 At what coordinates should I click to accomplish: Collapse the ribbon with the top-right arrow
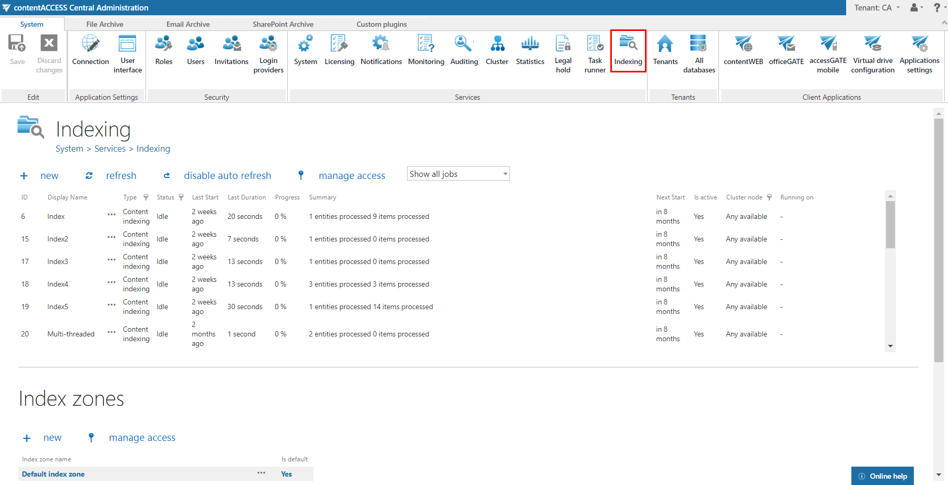(x=944, y=23)
